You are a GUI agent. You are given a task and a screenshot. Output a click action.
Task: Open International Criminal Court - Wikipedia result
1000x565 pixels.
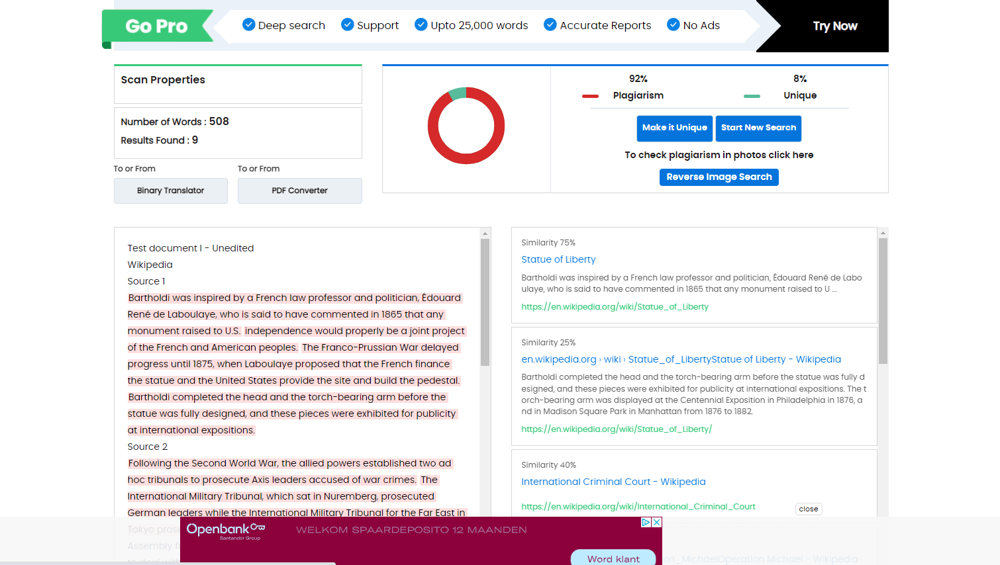[x=613, y=482]
